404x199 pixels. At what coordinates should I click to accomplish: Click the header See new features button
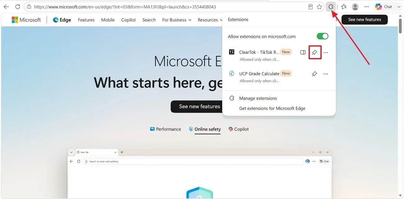[365, 20]
